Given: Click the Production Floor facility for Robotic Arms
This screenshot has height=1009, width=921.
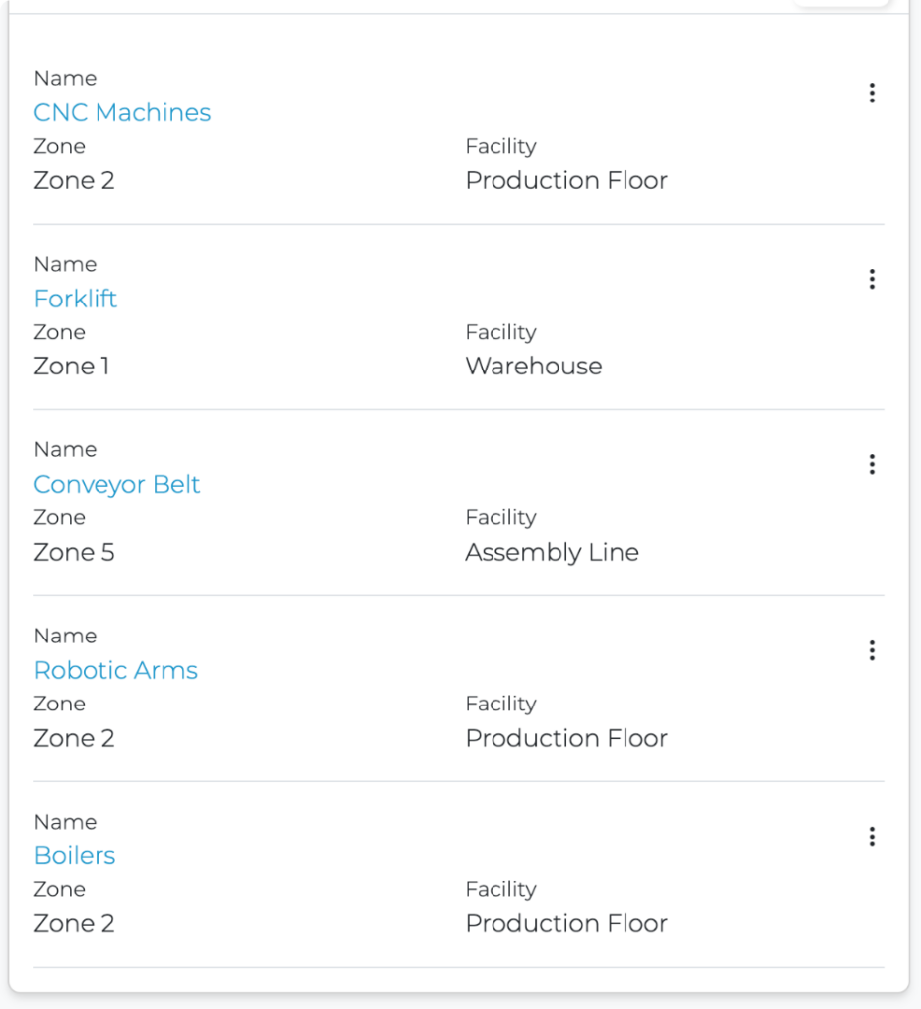Looking at the screenshot, I should (x=566, y=739).
